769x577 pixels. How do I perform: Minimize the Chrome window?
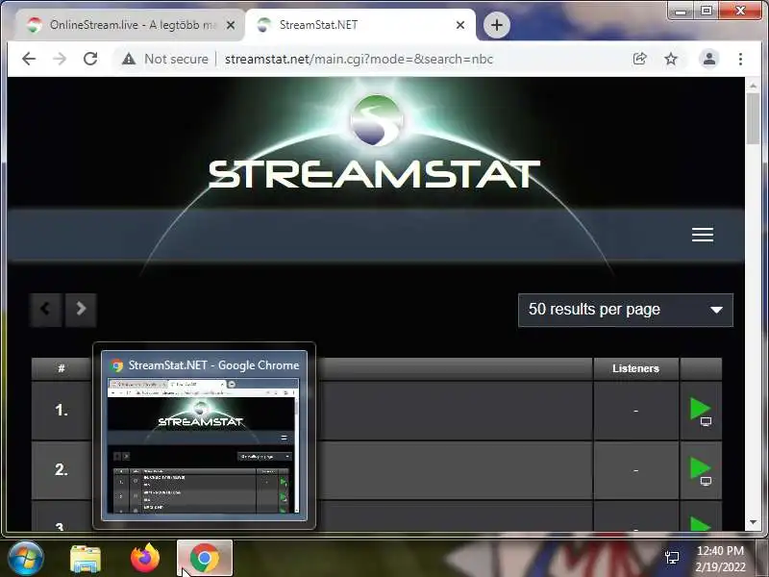(x=681, y=11)
